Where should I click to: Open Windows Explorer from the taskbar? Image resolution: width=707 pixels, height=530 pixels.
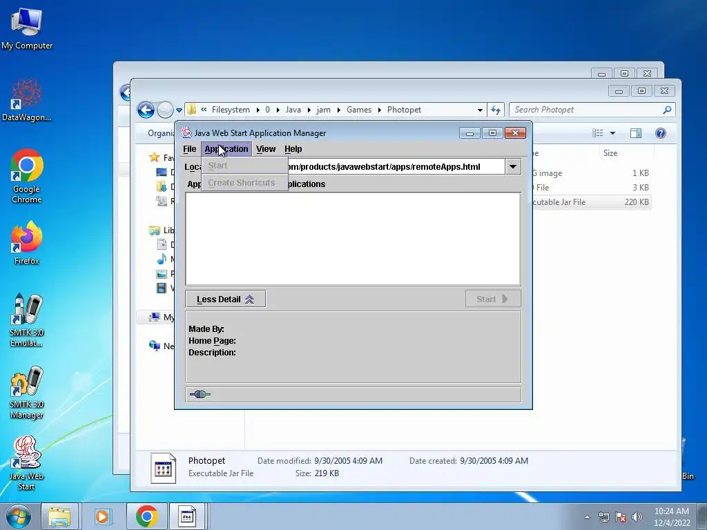(x=59, y=516)
